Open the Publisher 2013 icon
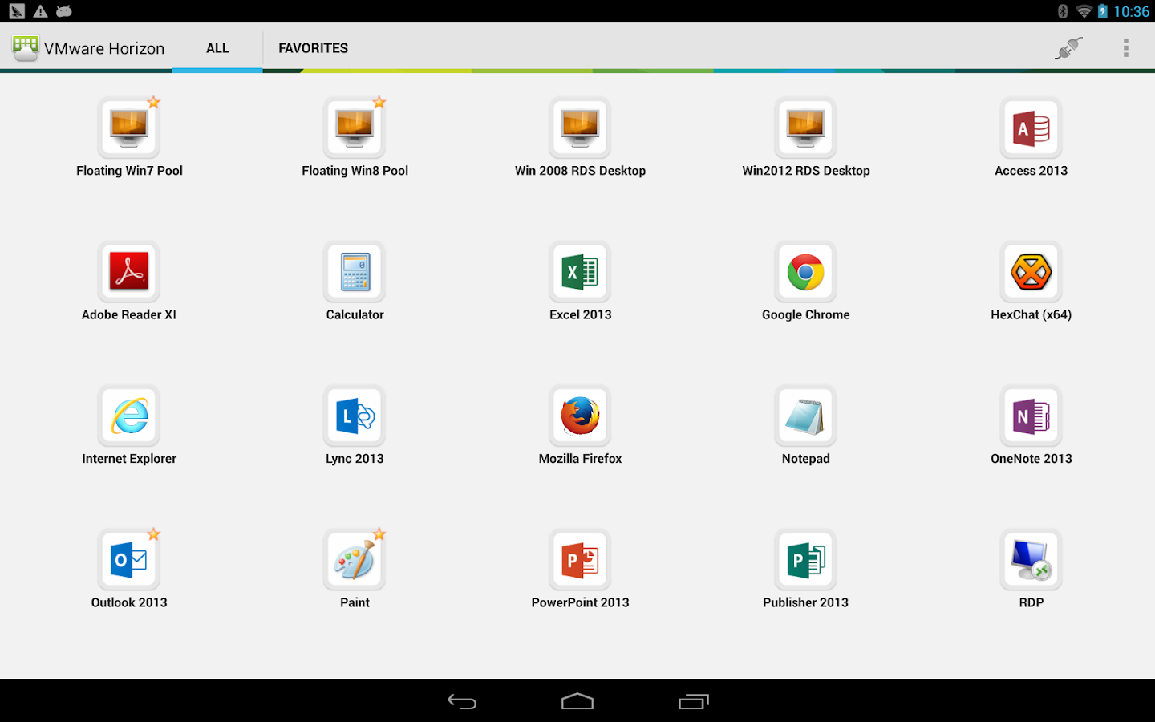Viewport: 1155px width, 722px height. tap(805, 560)
